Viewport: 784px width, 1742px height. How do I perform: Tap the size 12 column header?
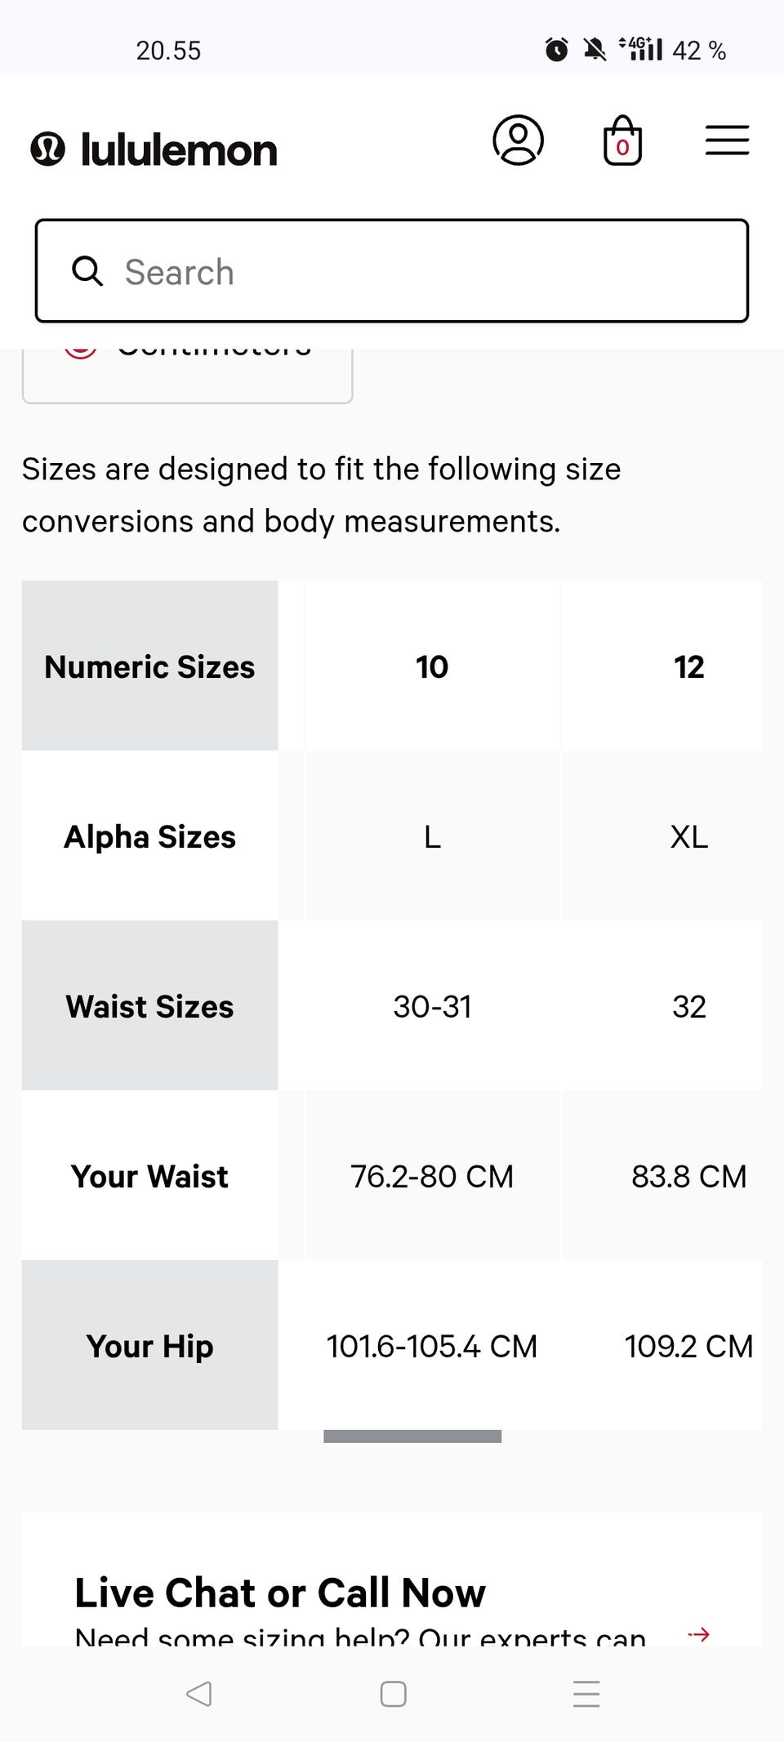pos(688,666)
